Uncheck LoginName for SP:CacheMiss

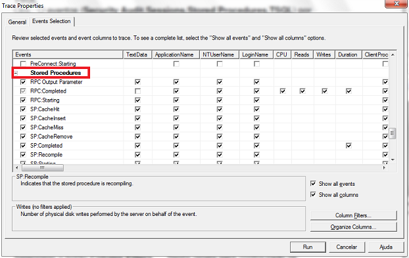point(256,127)
